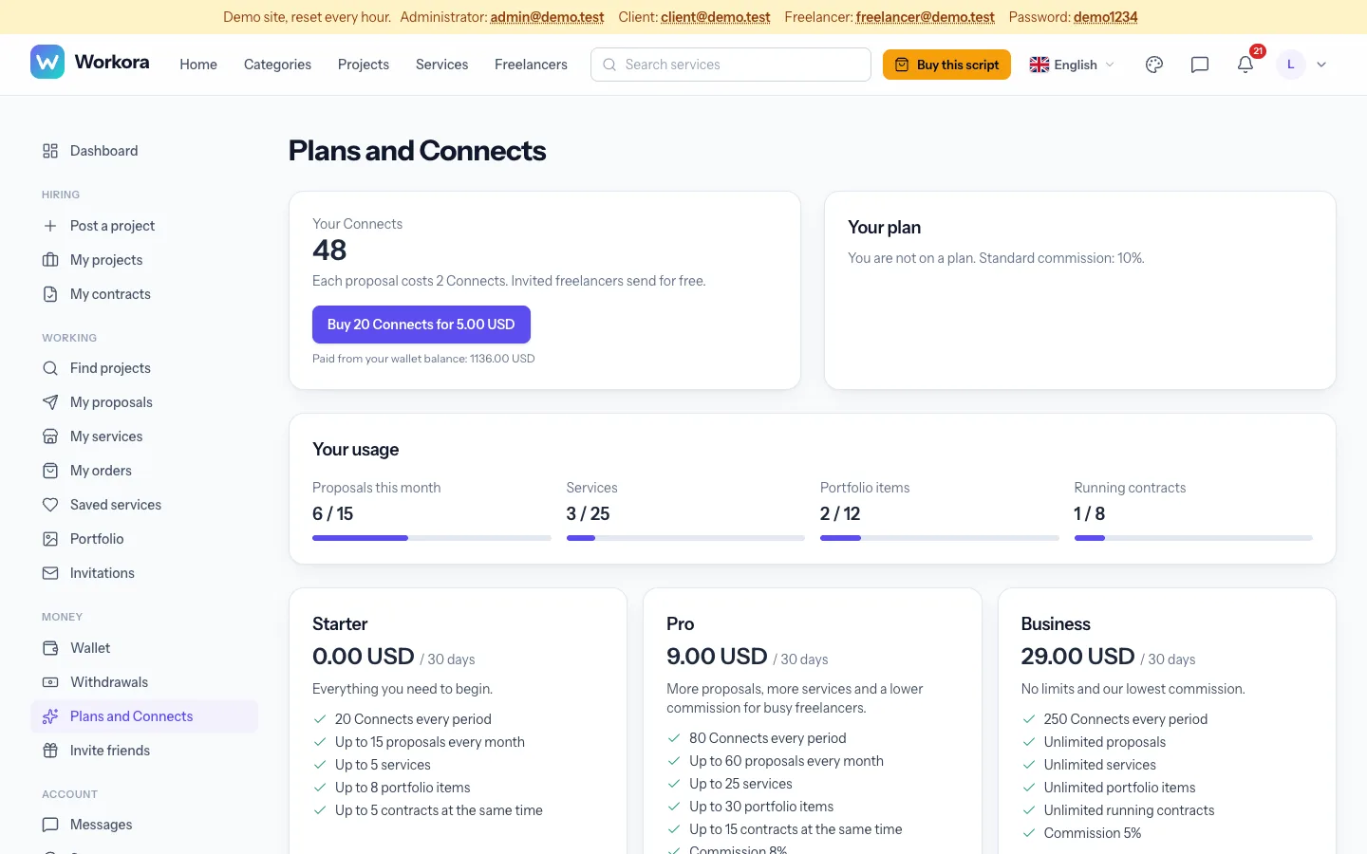This screenshot has width=1367, height=854.
Task: Click the demo1234 password link
Action: point(1106,17)
